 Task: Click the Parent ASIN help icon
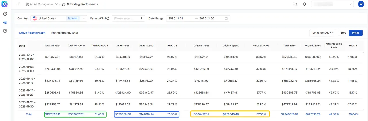tap(108, 18)
